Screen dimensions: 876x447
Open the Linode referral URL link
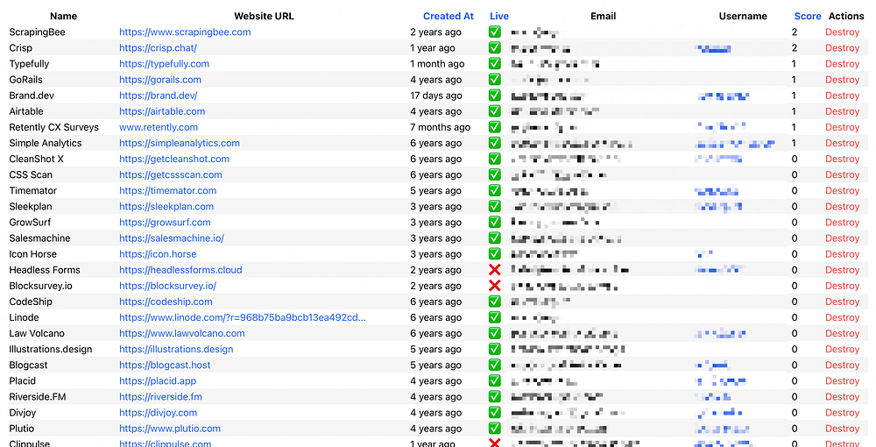[243, 317]
